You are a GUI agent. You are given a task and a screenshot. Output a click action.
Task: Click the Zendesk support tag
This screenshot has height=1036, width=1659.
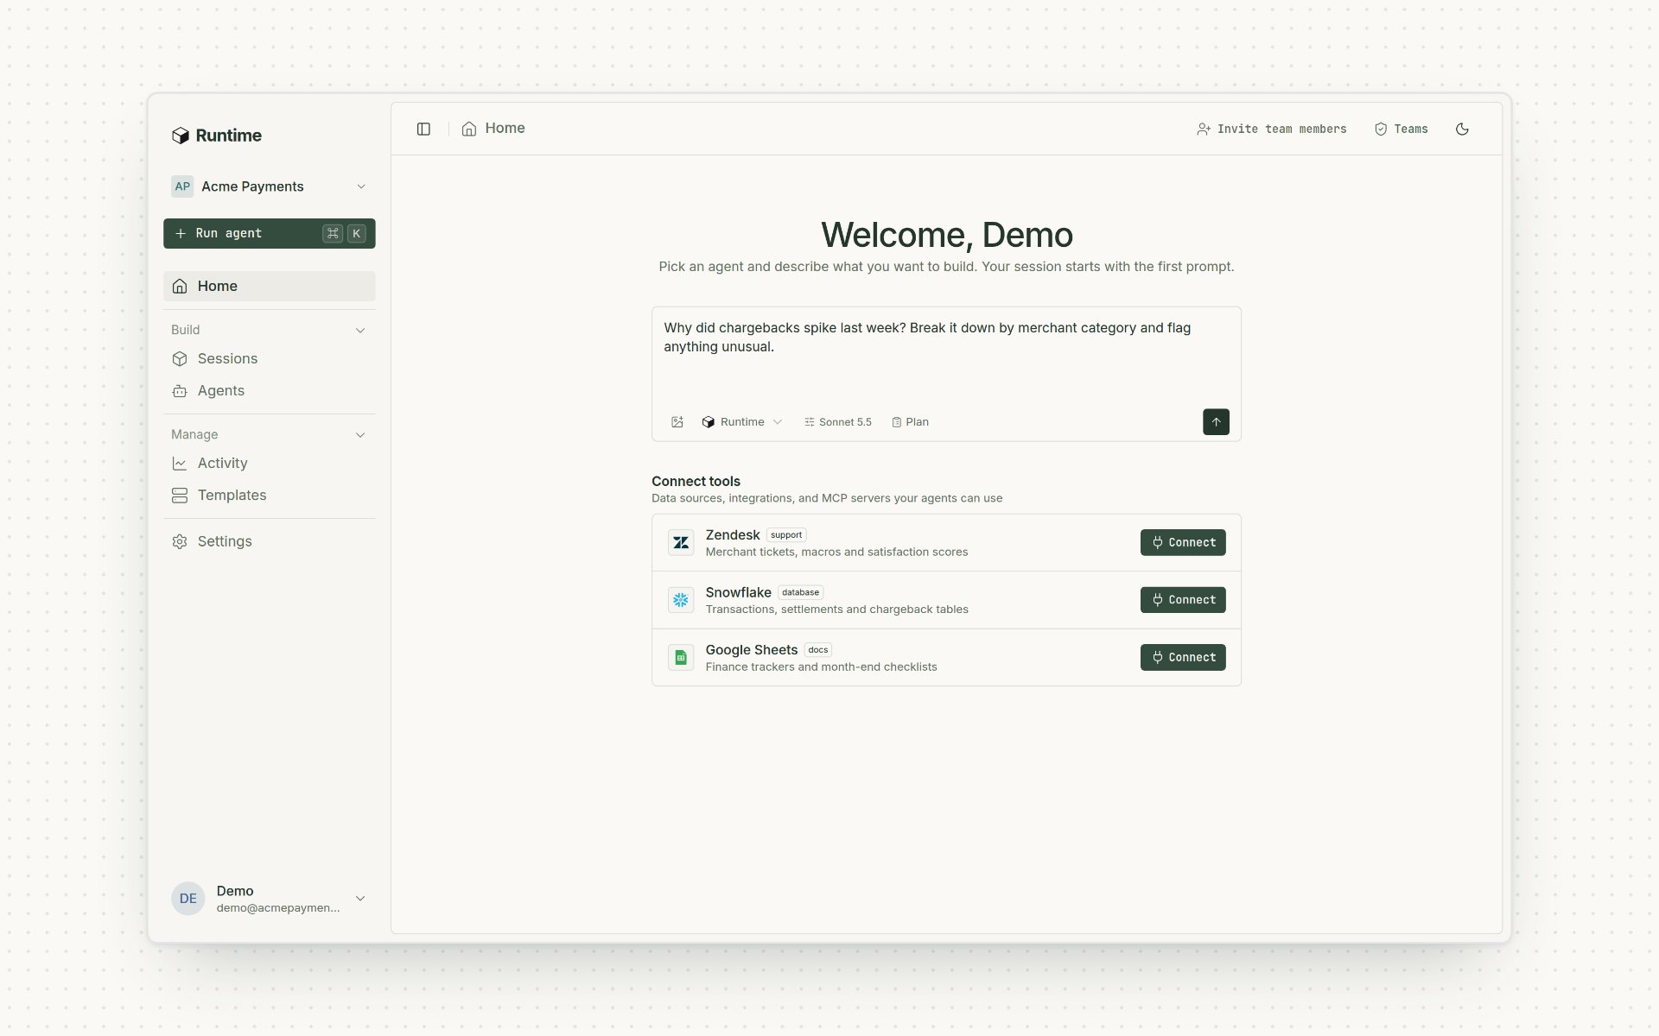coord(786,535)
